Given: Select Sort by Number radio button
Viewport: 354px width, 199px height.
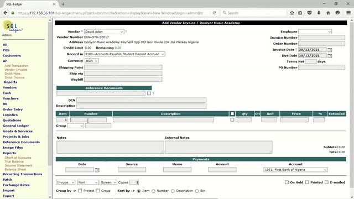Looking at the screenshot, I should 154,191.
